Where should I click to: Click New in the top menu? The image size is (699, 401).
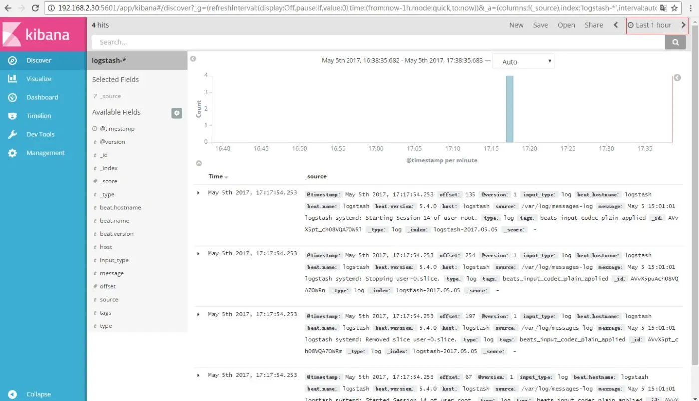(x=516, y=25)
